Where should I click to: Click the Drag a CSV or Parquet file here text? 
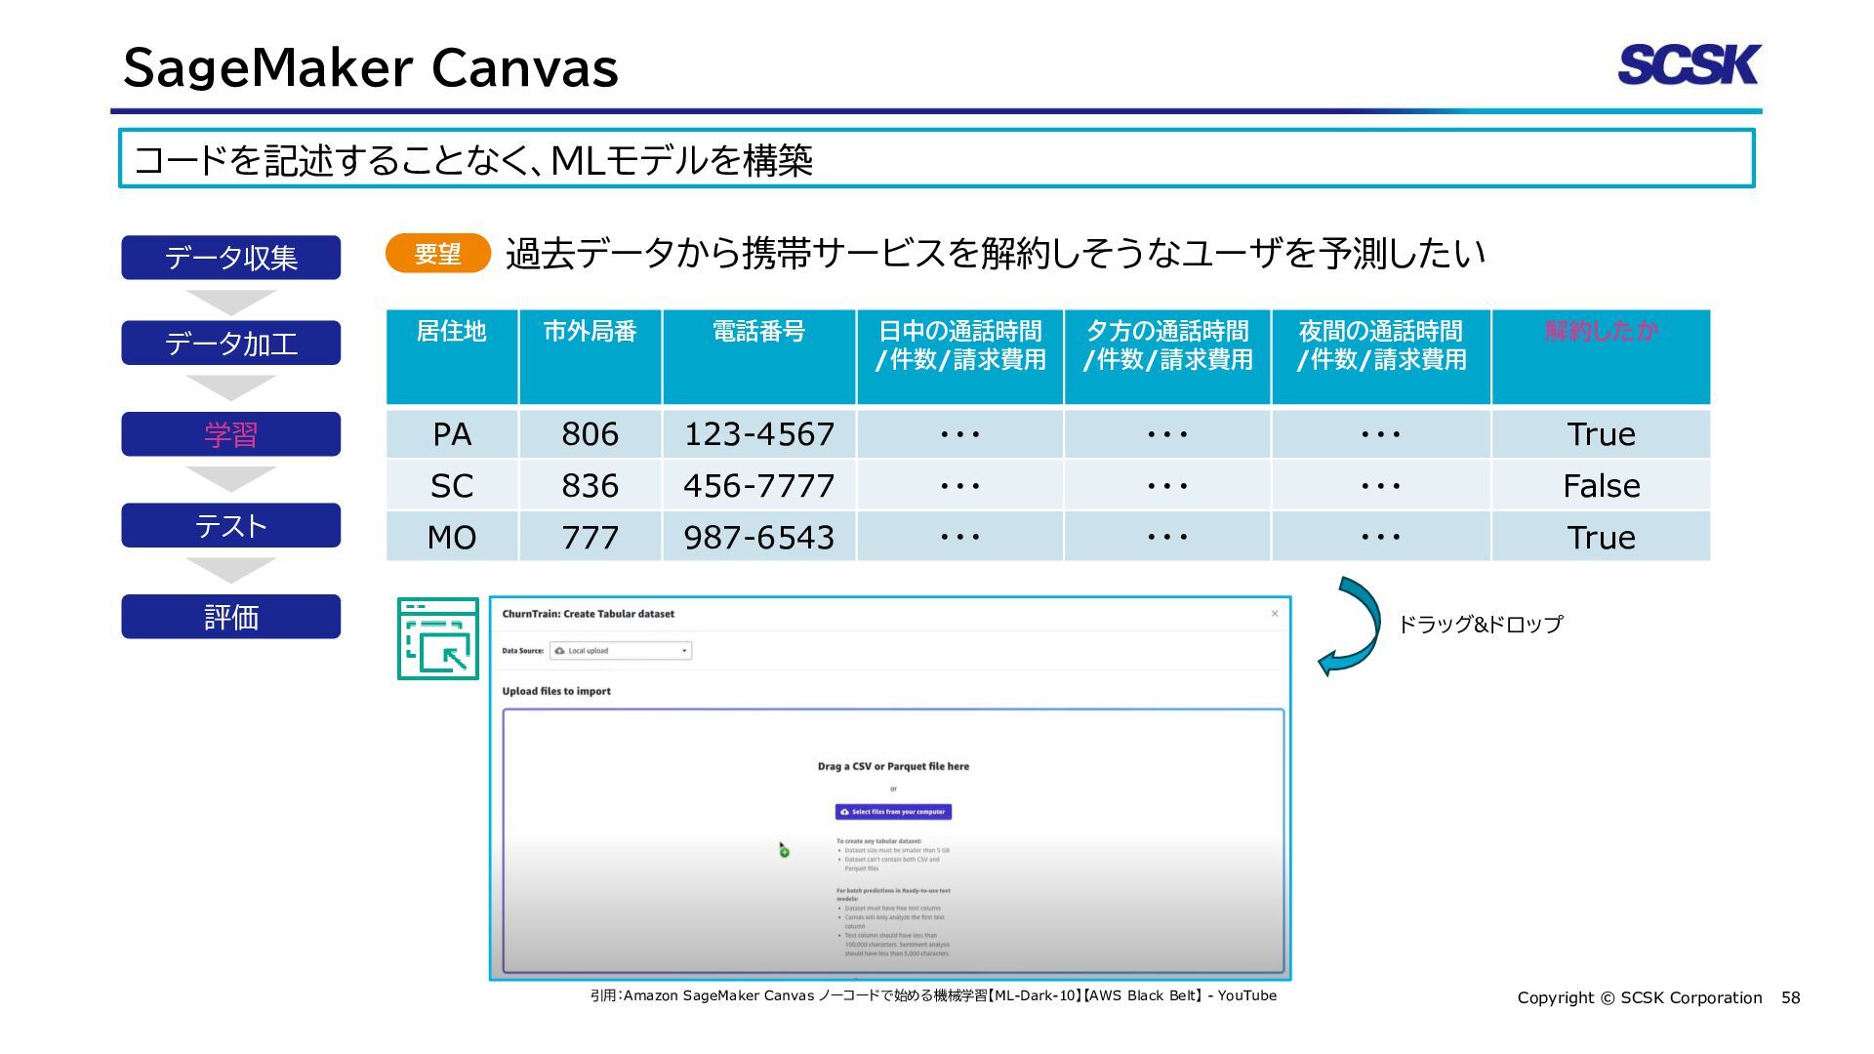pyautogui.click(x=893, y=766)
